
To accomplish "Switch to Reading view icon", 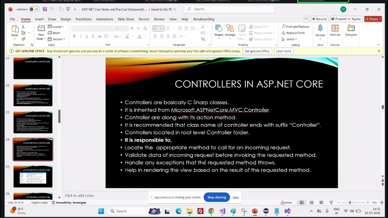I will [x=321, y=203].
